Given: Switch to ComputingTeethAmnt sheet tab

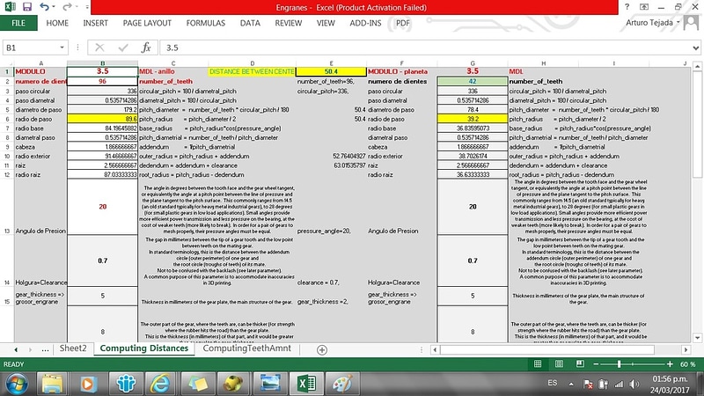Looking at the screenshot, I should pyautogui.click(x=247, y=348).
